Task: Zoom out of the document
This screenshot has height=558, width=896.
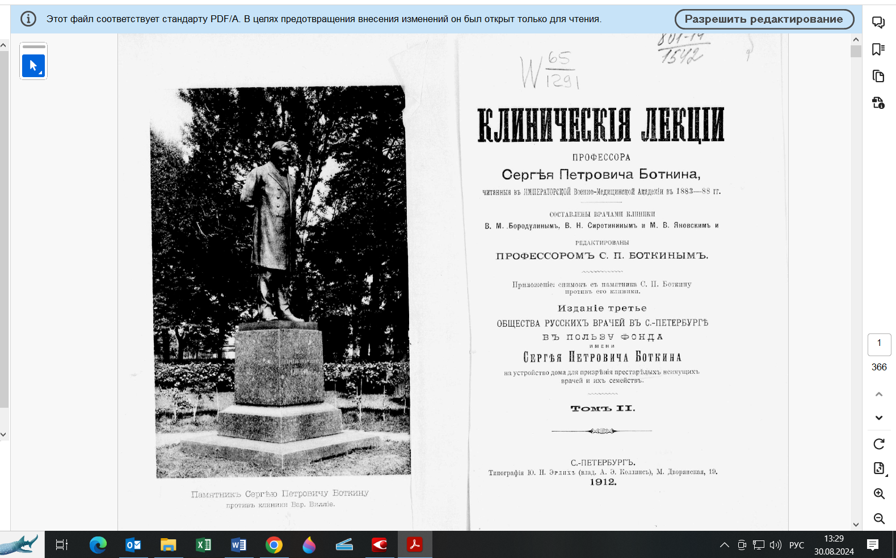Action: 879,518
